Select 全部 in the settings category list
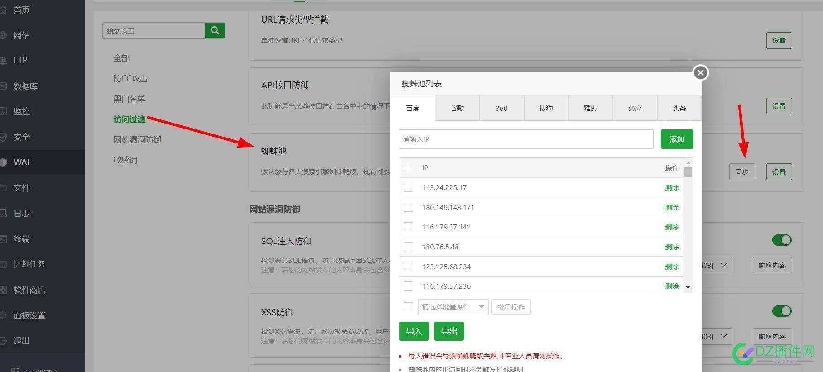823x372 pixels. [x=121, y=58]
